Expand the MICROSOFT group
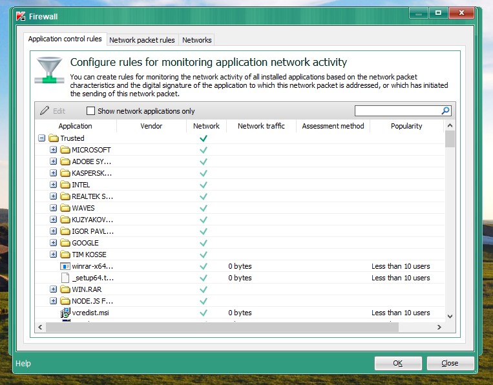 [53, 150]
